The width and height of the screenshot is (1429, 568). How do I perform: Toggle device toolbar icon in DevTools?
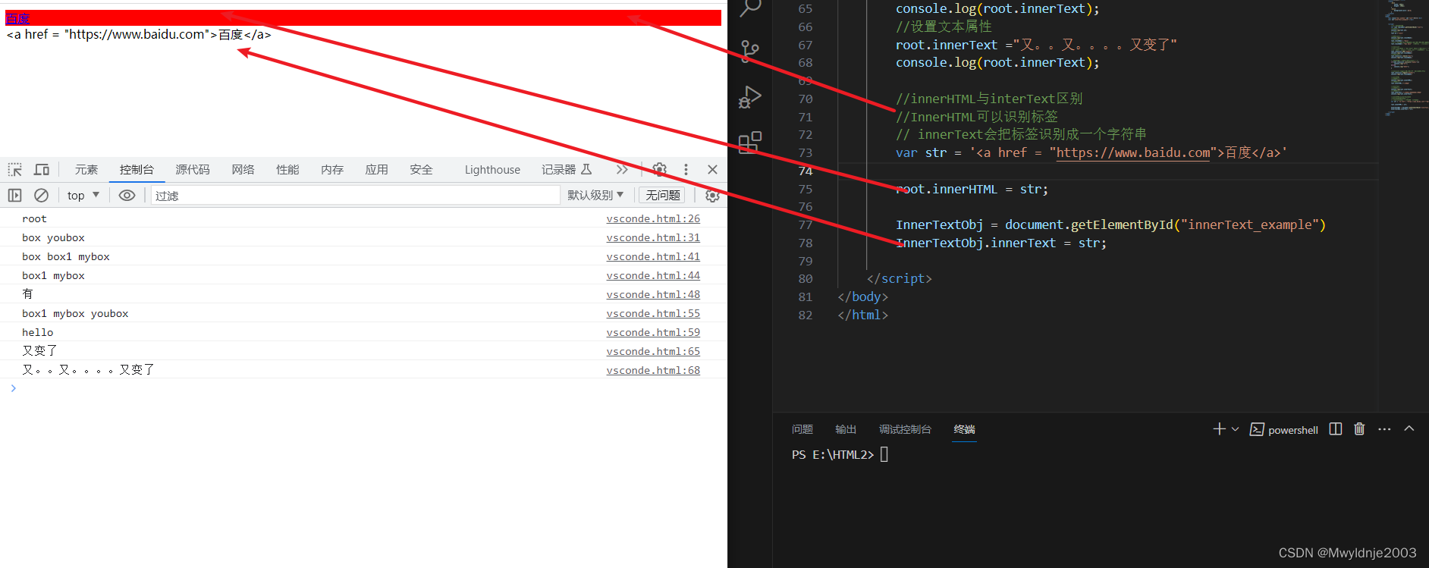click(x=42, y=170)
